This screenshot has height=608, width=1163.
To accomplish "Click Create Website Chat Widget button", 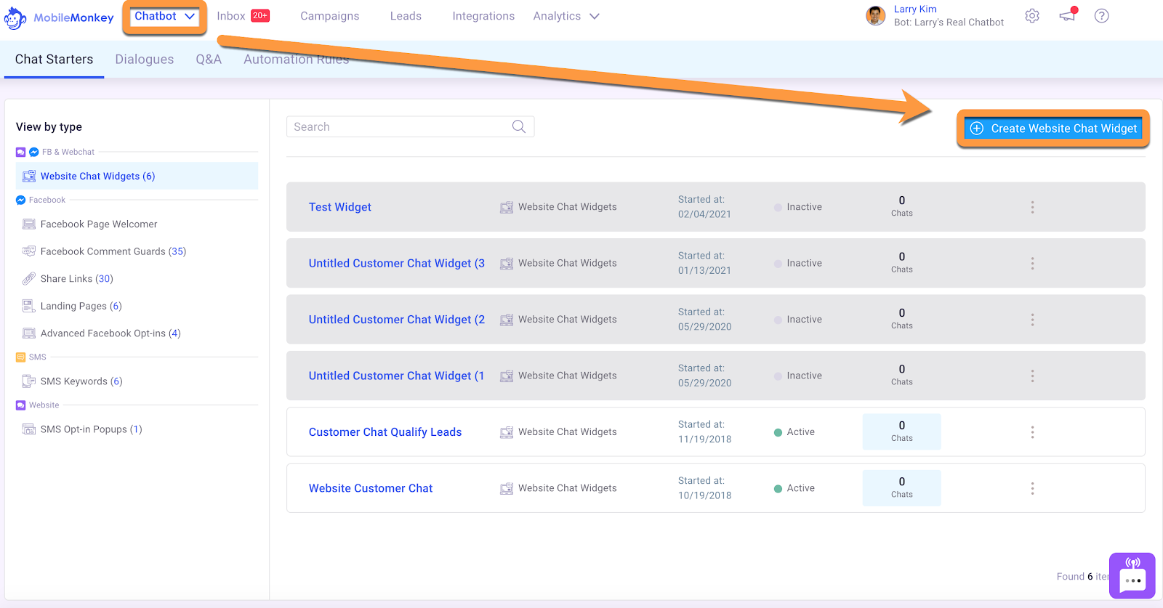I will pyautogui.click(x=1053, y=129).
